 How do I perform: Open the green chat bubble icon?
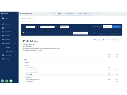coord(11,81)
